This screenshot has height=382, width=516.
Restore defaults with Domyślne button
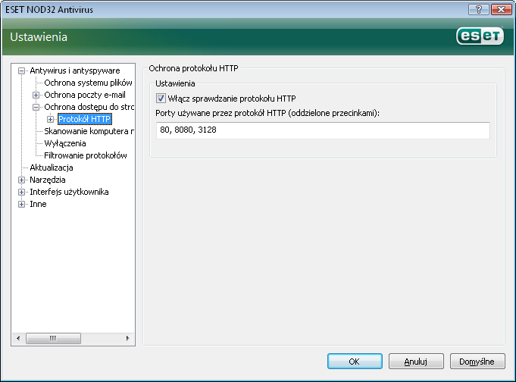pos(477,362)
